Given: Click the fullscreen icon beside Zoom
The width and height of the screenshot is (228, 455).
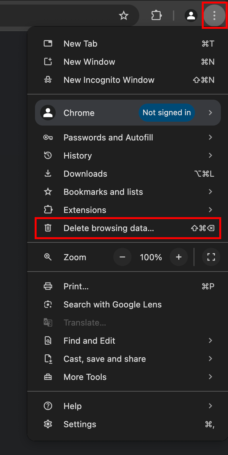Looking at the screenshot, I should [211, 257].
